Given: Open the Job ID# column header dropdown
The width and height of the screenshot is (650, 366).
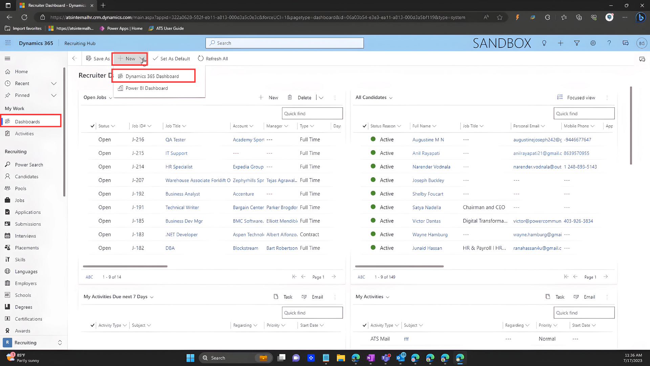Looking at the screenshot, I should click(x=142, y=126).
